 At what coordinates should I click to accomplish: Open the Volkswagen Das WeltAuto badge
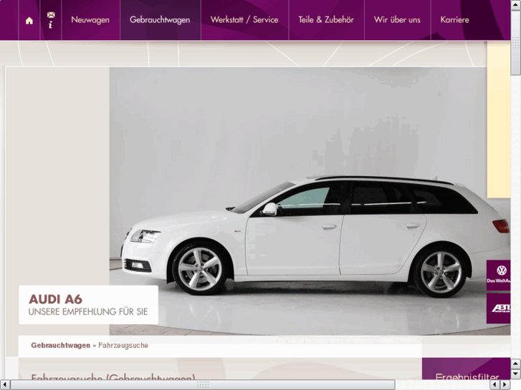click(x=498, y=275)
